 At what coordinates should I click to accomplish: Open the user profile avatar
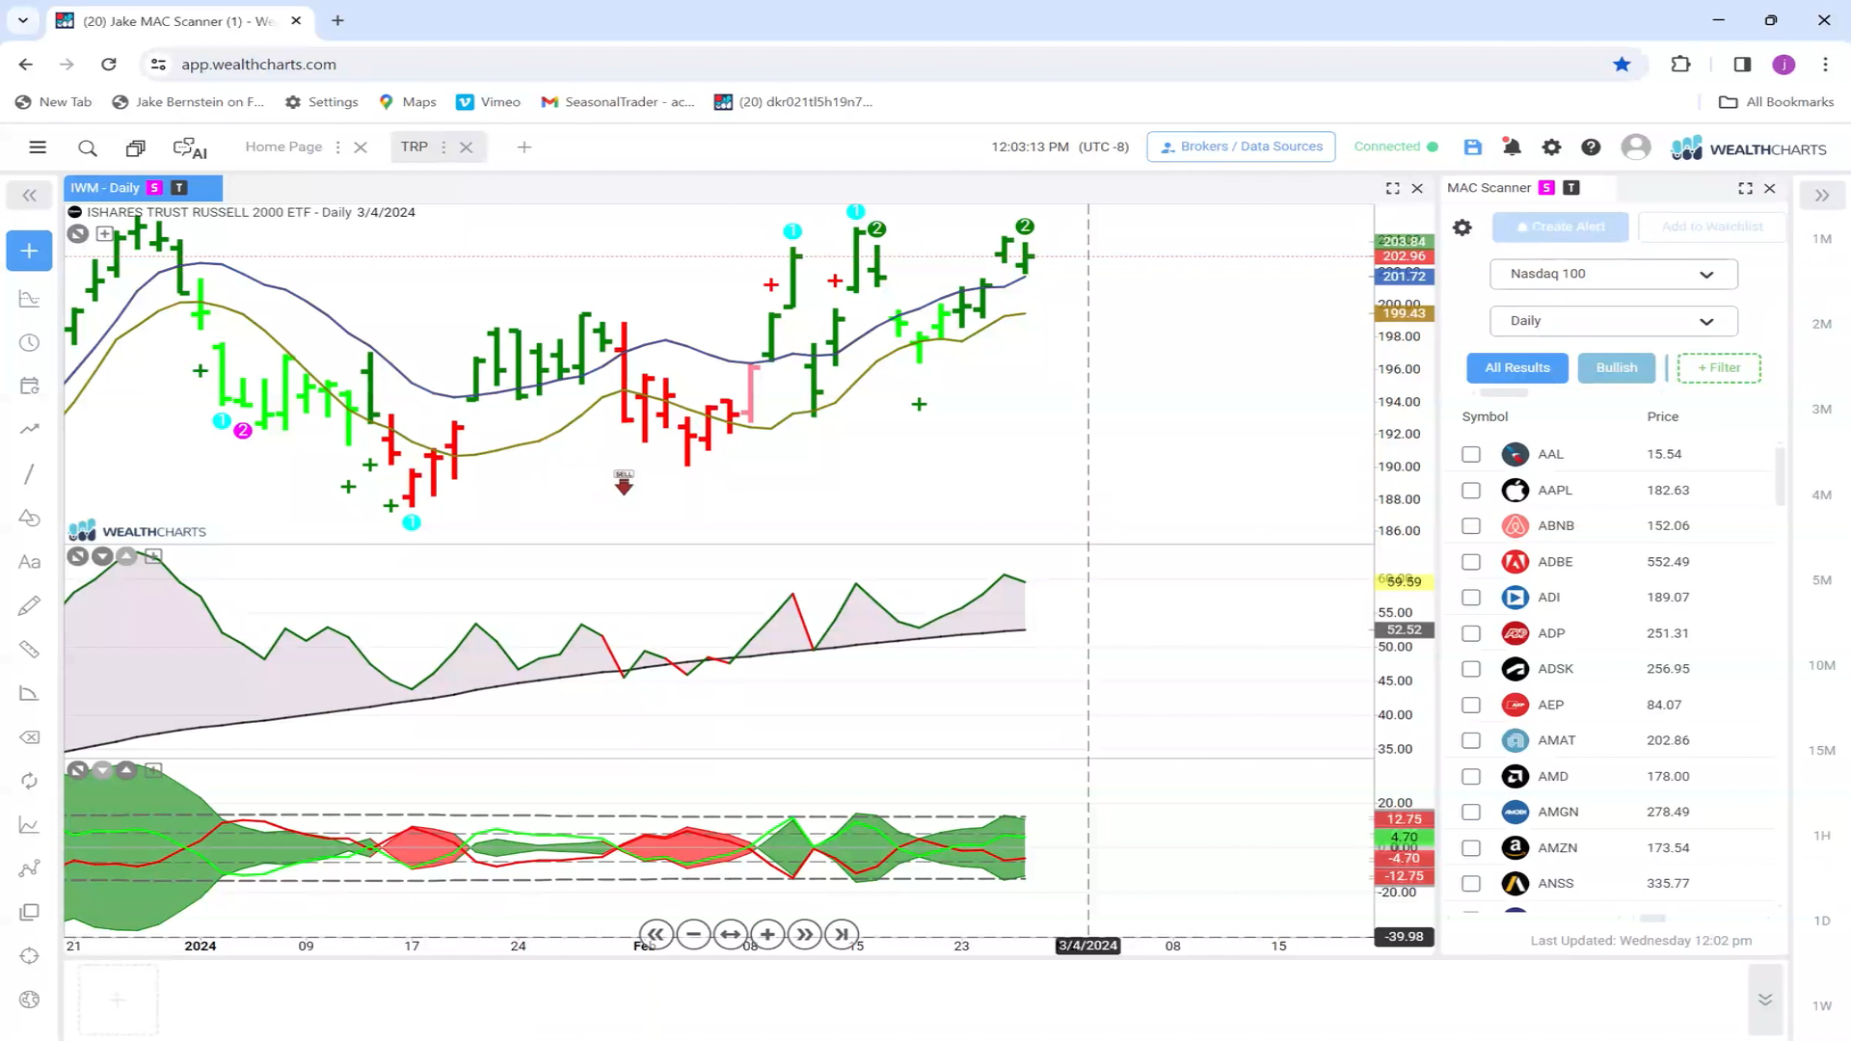click(1635, 147)
